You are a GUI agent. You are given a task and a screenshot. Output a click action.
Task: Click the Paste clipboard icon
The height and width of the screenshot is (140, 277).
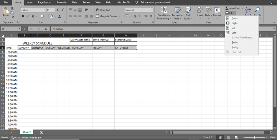pos(6,10)
